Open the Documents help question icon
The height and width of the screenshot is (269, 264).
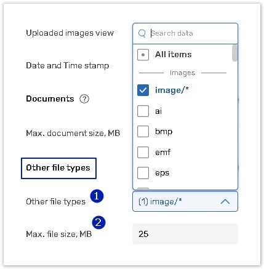(x=84, y=99)
